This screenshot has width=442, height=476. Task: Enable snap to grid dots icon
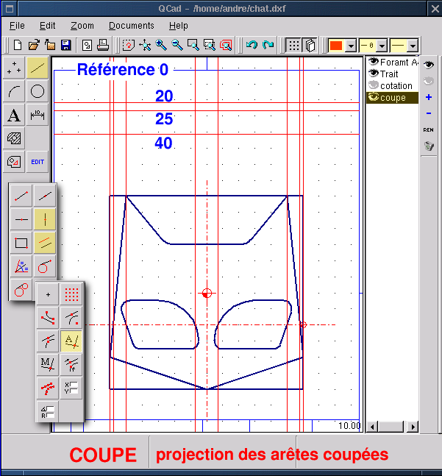[71, 294]
